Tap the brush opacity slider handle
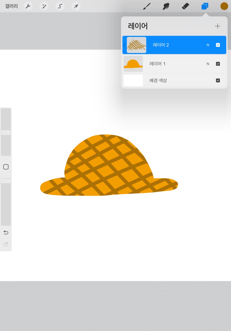231x331 pixels. coord(6,181)
